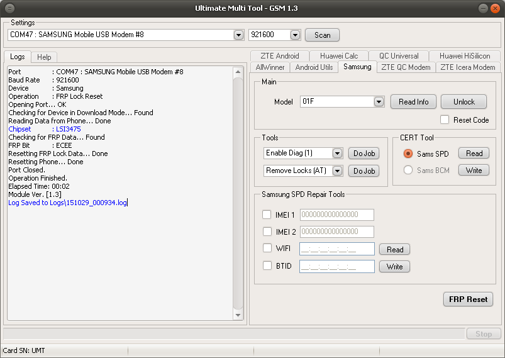Open the Huawei HiSilicon tab
This screenshot has width=505, height=358.
(465, 56)
